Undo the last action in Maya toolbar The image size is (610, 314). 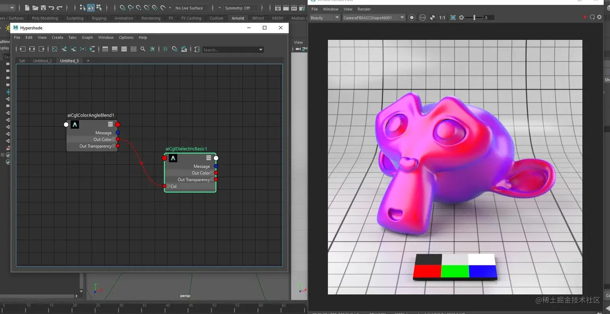pyautogui.click(x=51, y=8)
